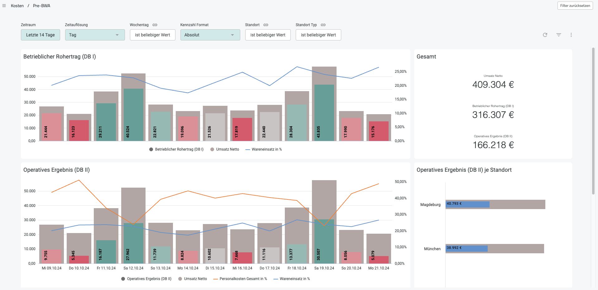Toggle Wareneinsatz in % legend in DB II chart
Image resolution: width=598 pixels, height=290 pixels.
[292, 279]
